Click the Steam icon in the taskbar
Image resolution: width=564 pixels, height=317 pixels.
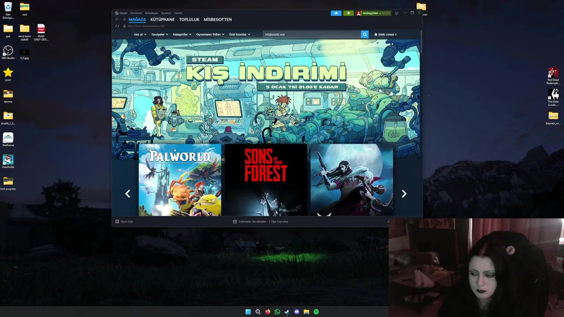tap(287, 312)
